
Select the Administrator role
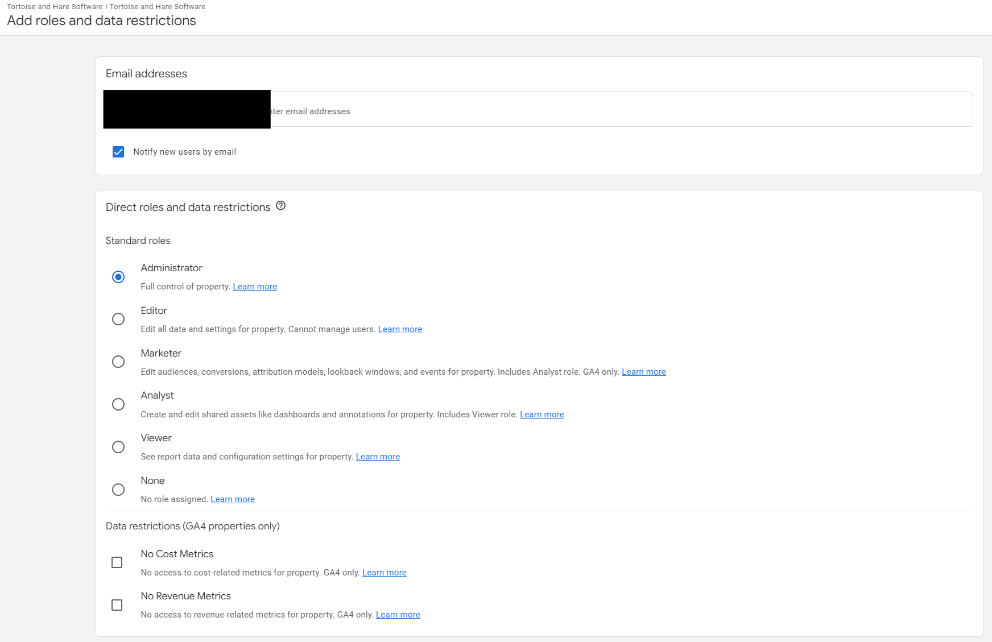click(x=118, y=277)
